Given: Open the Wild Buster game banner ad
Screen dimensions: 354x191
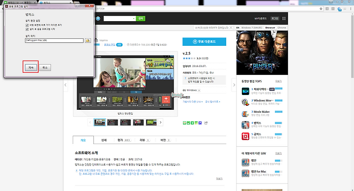Looking at the screenshot, I should [262, 53].
